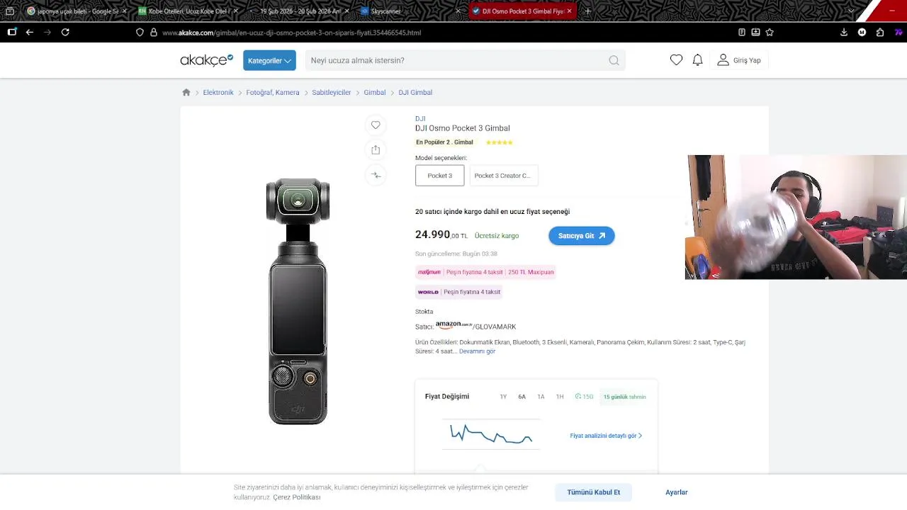Open a new browser tab
The image size is (907, 510).
click(587, 11)
